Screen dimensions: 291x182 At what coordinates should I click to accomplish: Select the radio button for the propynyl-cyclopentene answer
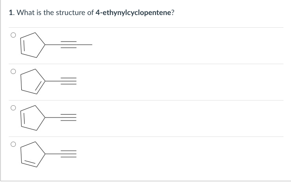click(x=13, y=35)
